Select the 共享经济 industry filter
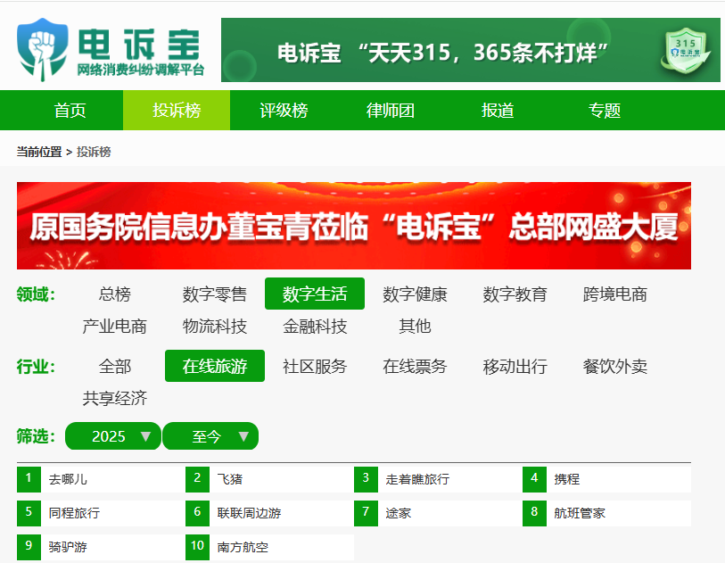Image resolution: width=725 pixels, height=563 pixels. [x=115, y=398]
